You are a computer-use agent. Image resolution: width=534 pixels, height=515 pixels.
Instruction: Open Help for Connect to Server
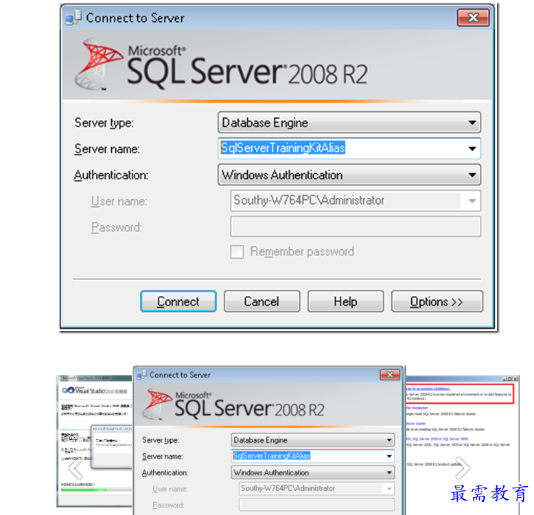[345, 301]
